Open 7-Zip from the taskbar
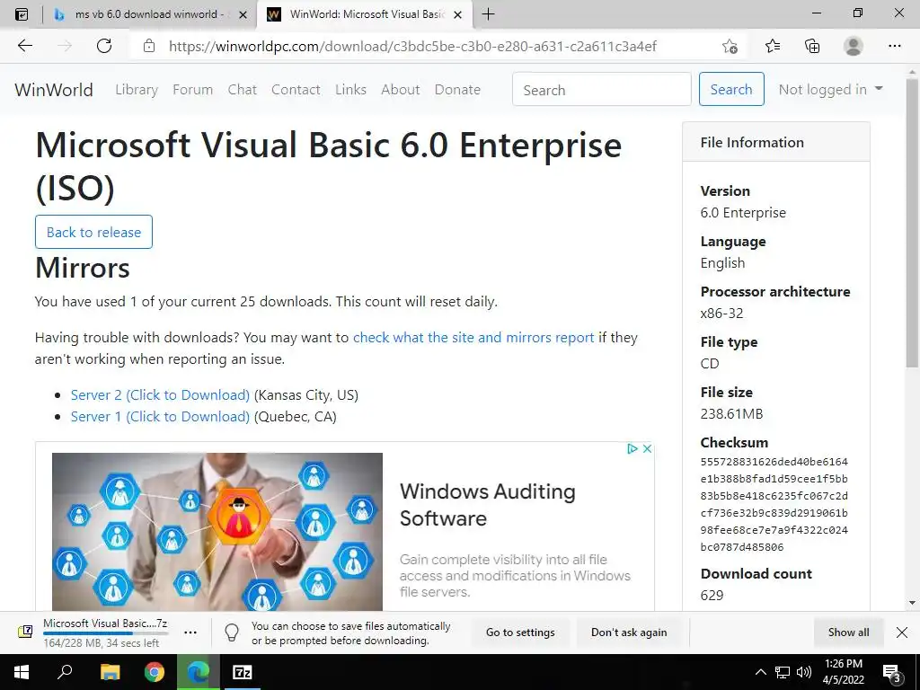The image size is (920, 690). (x=243, y=672)
